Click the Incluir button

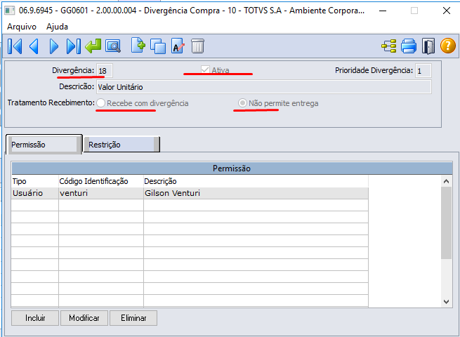[x=35, y=318]
